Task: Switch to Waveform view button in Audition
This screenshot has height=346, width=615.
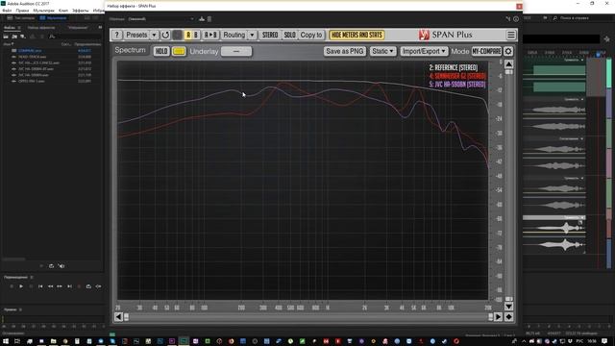Action: pos(21,18)
